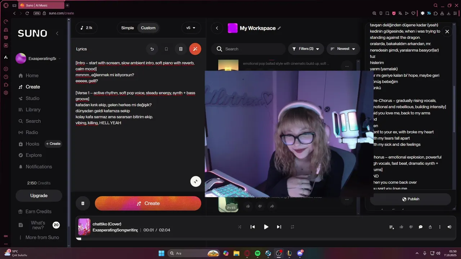Viewport: 461px width, 259px height.
Task: Skip to the previous track
Action: pyautogui.click(x=252, y=227)
